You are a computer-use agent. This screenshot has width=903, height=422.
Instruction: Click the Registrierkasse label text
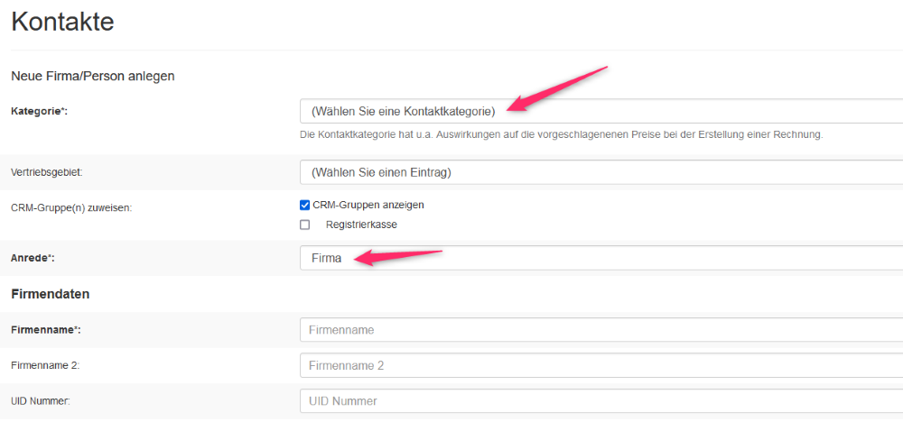[x=361, y=225]
